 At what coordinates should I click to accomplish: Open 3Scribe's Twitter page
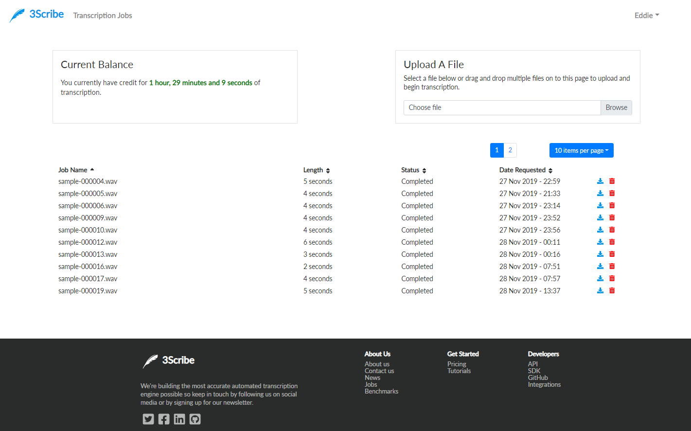click(148, 419)
